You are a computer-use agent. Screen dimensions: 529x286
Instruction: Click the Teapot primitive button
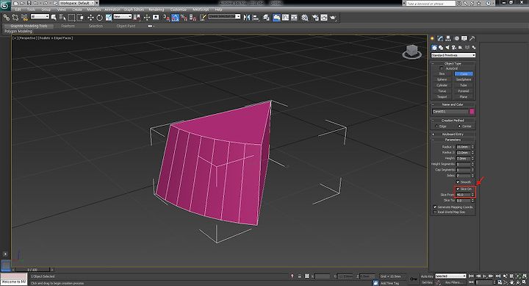[x=442, y=96]
